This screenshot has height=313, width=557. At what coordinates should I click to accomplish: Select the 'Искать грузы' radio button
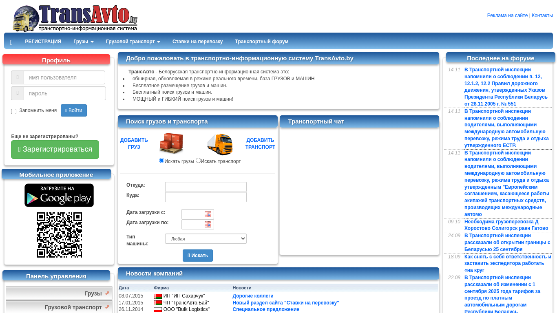[x=161, y=161]
